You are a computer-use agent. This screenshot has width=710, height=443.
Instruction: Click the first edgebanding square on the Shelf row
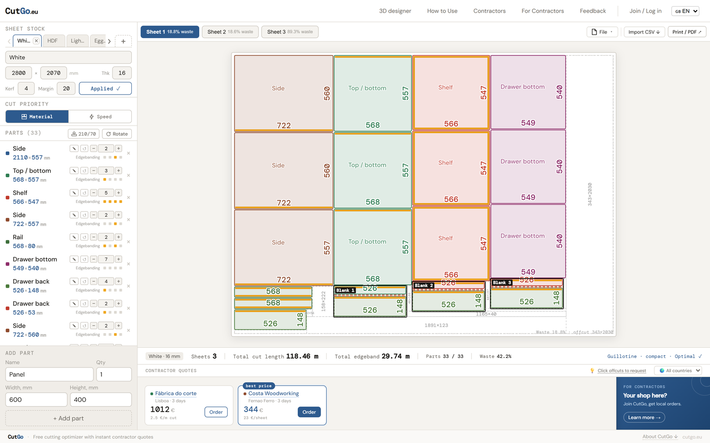105,202
